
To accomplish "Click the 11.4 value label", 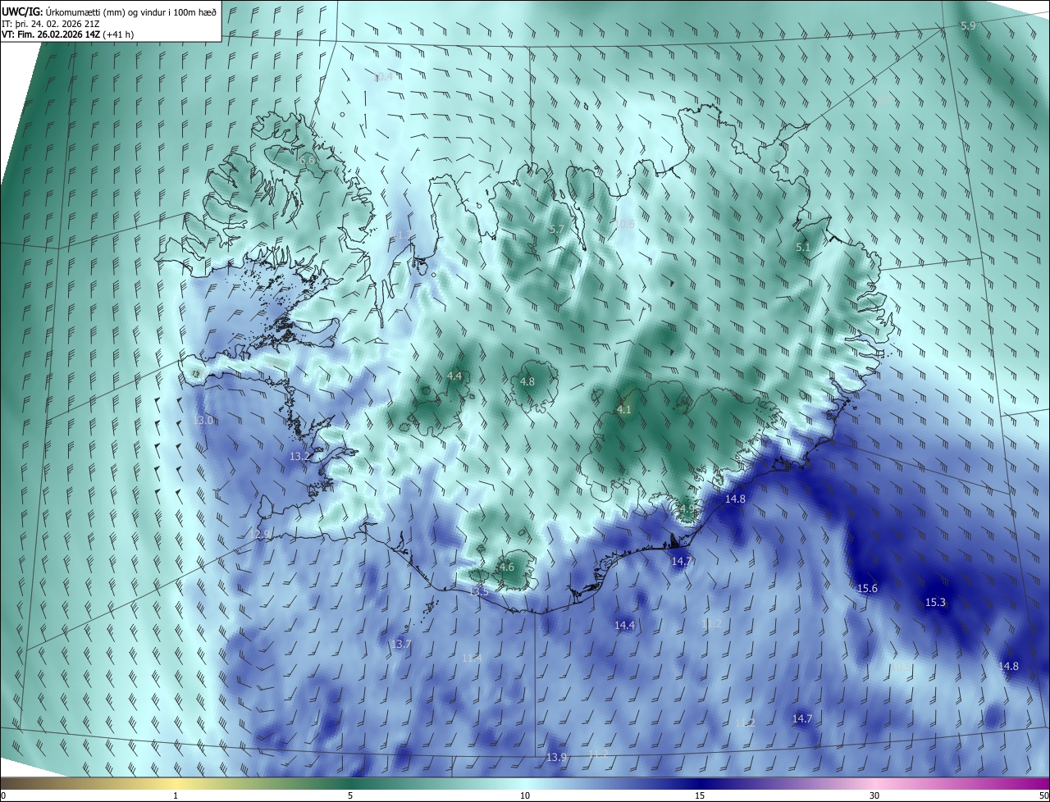I will tap(472, 658).
